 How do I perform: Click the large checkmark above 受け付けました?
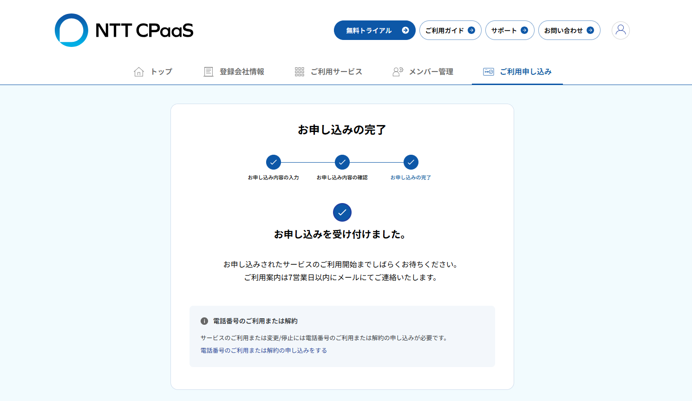pos(342,212)
